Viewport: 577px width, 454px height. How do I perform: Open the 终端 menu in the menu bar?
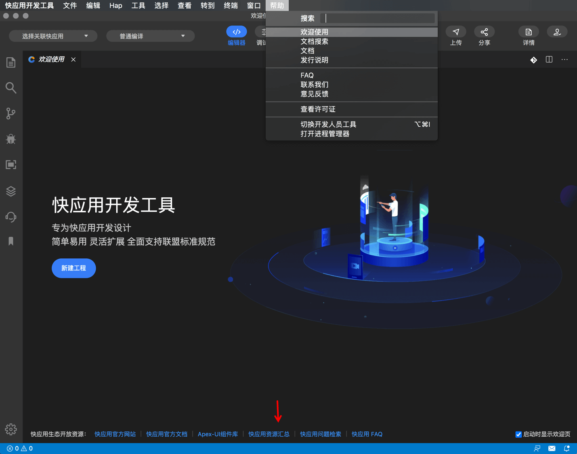click(x=230, y=5)
